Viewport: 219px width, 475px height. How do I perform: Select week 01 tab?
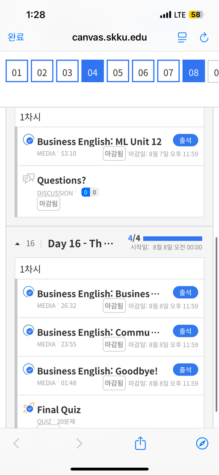click(x=17, y=71)
